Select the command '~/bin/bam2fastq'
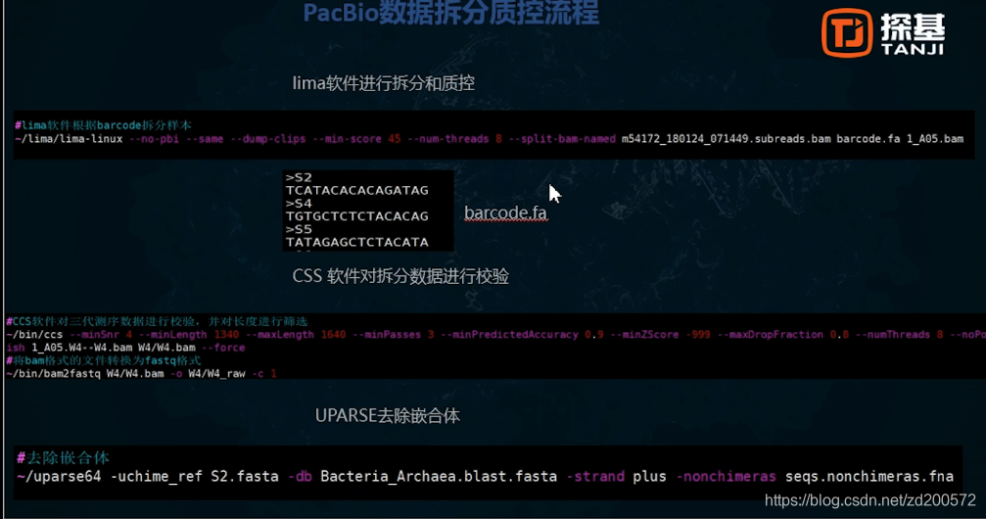The height and width of the screenshot is (519, 986). (x=54, y=374)
